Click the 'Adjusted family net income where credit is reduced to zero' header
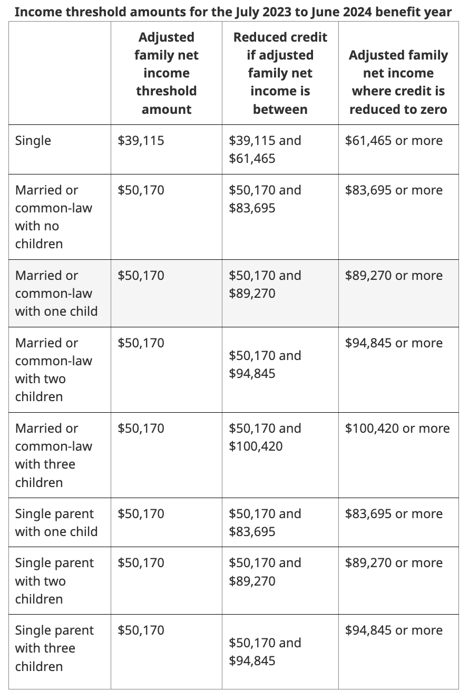The image size is (469, 700). pyautogui.click(x=398, y=82)
